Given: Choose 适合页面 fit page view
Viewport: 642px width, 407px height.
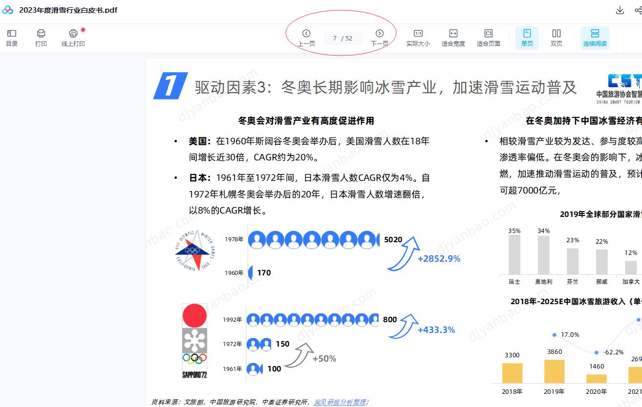Looking at the screenshot, I should [489, 38].
